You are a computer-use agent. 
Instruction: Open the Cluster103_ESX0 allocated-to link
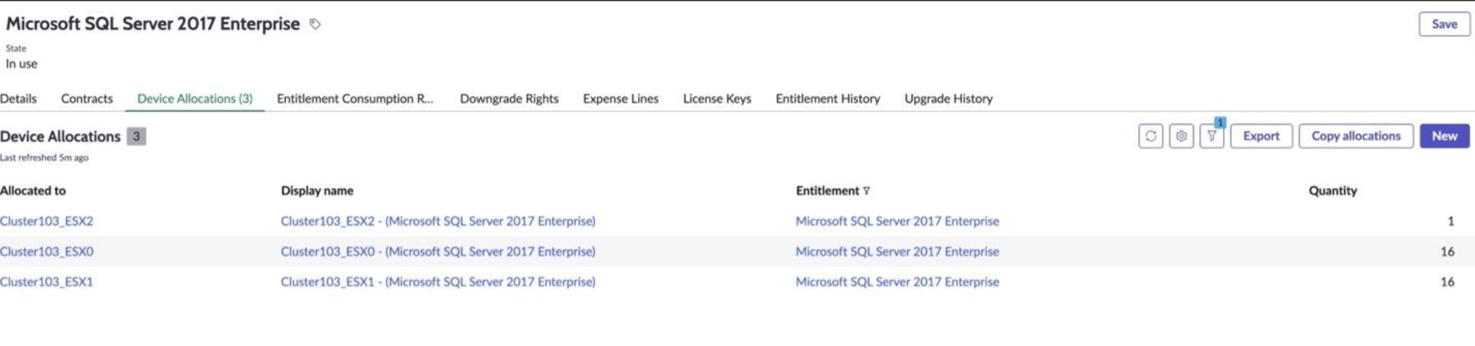point(47,251)
